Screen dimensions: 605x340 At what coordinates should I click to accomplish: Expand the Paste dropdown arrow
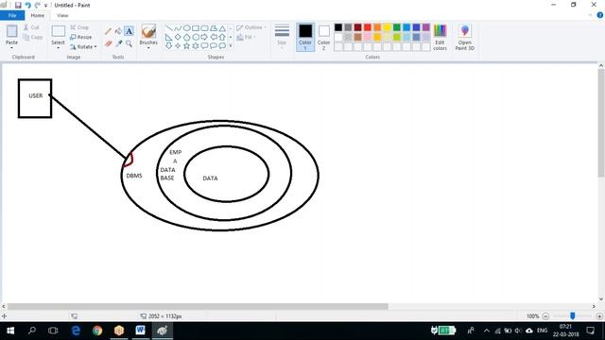click(x=11, y=48)
